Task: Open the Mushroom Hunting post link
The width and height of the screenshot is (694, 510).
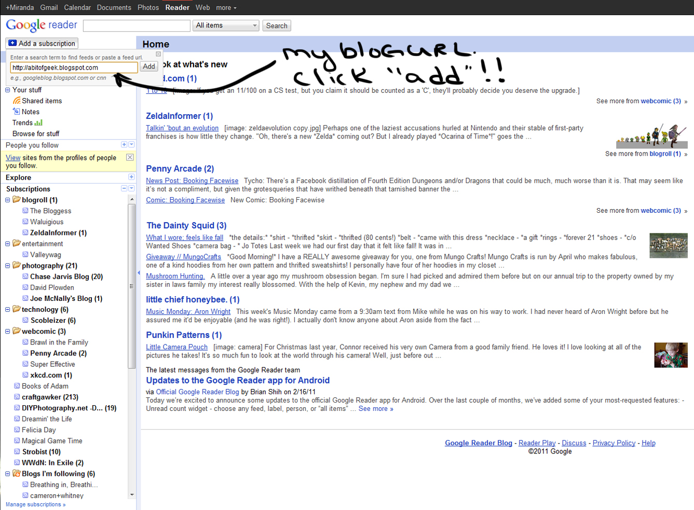Action: [175, 276]
